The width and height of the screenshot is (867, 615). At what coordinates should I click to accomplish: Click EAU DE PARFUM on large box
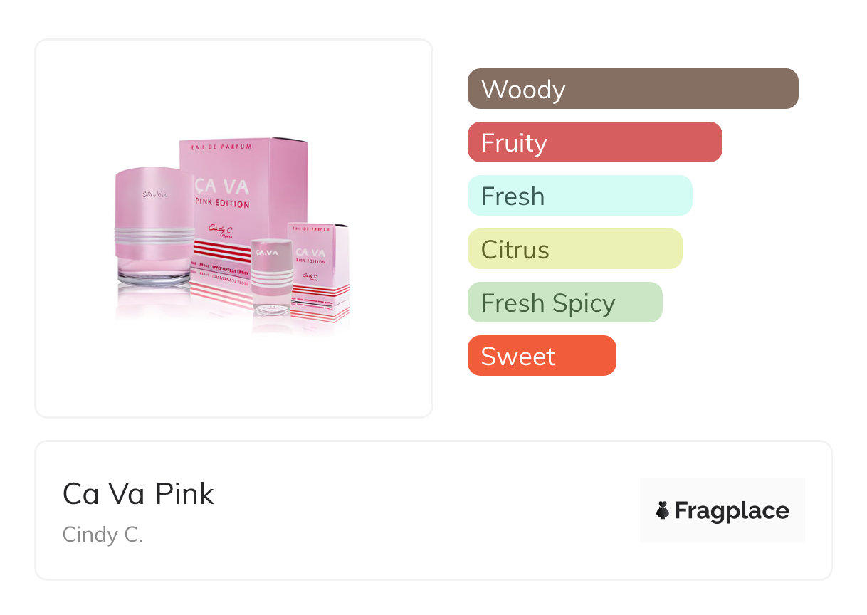tap(221, 147)
